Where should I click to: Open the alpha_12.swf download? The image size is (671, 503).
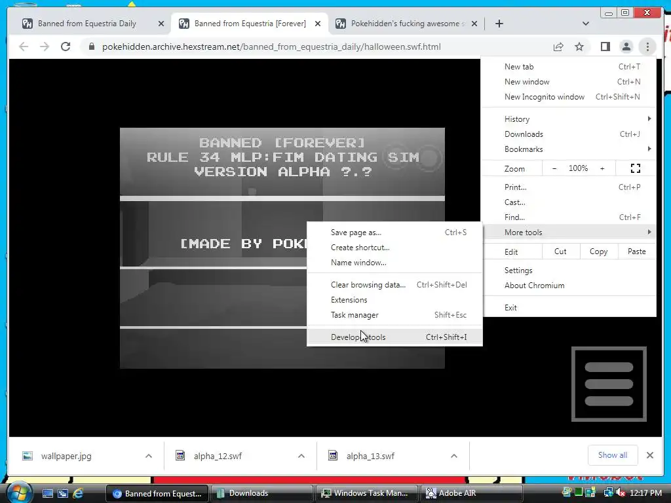point(218,456)
